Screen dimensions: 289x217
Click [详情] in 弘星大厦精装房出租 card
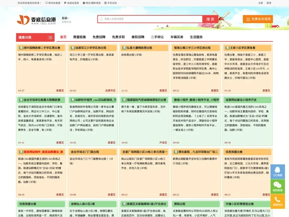coord(138,55)
